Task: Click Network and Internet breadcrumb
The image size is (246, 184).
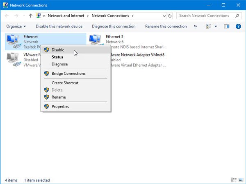Action: coord(66,16)
